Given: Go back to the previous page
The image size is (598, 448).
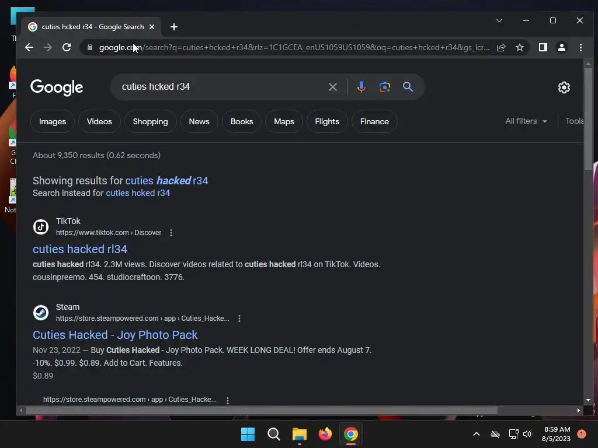Looking at the screenshot, I should (x=29, y=47).
